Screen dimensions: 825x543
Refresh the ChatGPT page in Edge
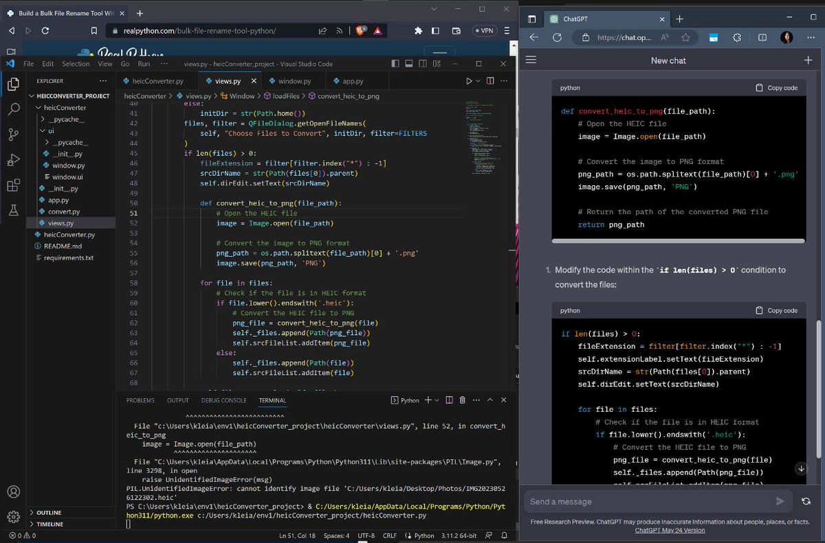tap(557, 38)
